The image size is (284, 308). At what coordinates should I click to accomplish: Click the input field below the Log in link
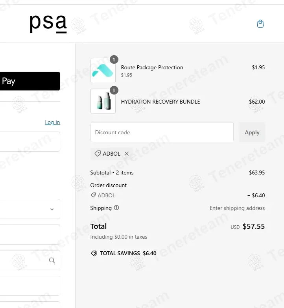click(30, 141)
